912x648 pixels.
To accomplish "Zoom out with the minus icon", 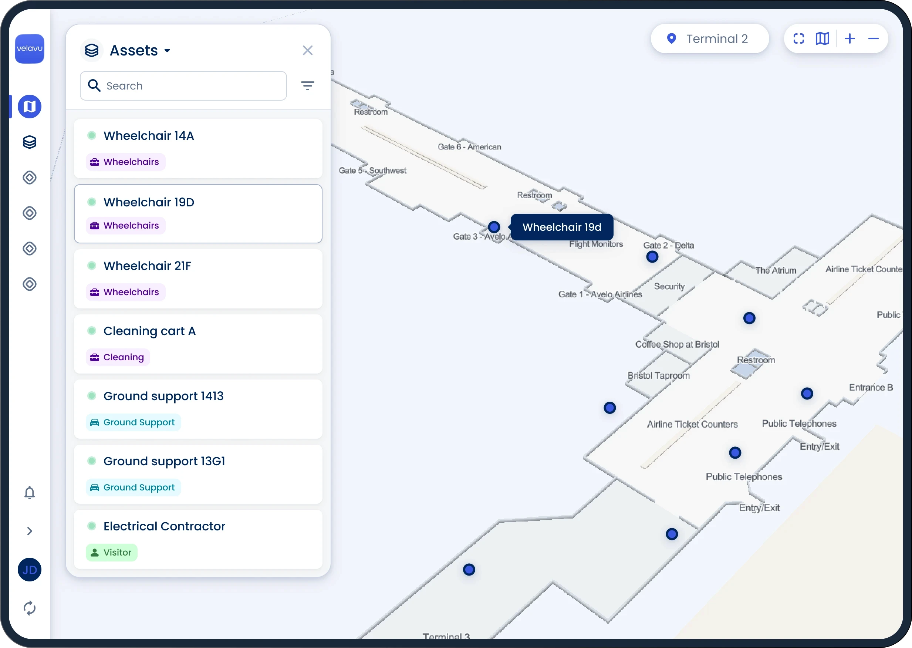I will [873, 39].
